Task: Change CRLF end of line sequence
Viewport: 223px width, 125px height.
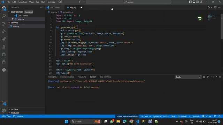Action: [x=173, y=116]
